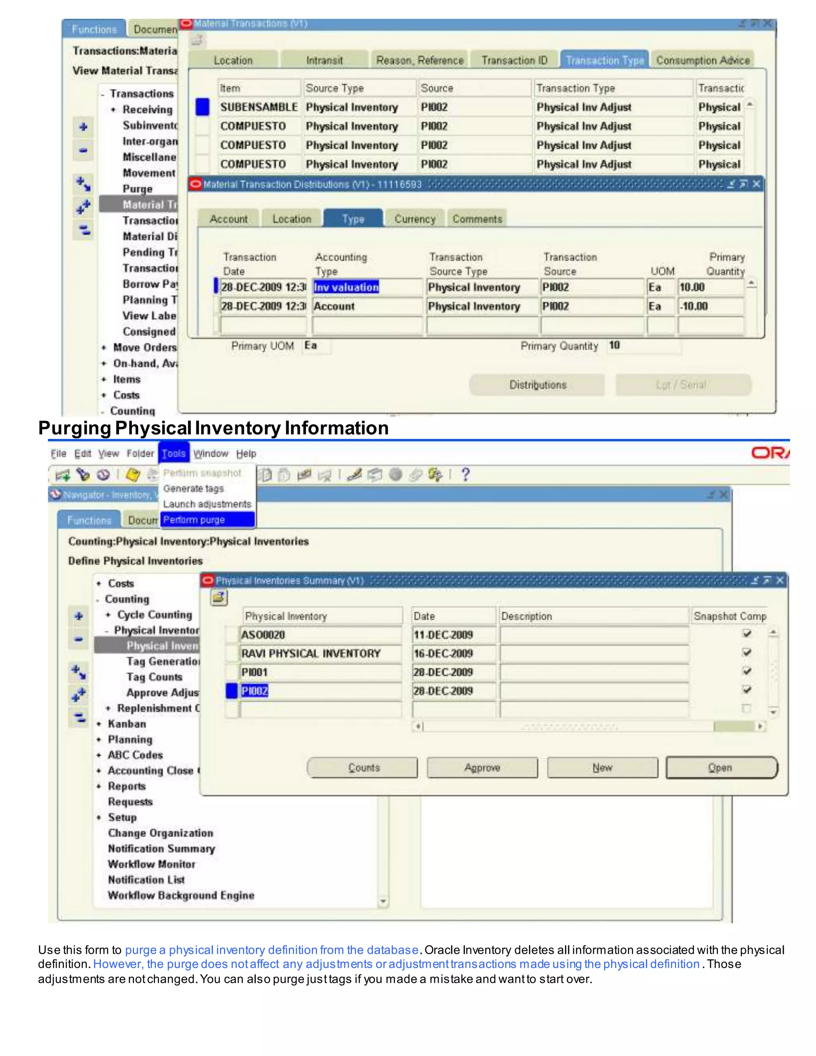Click the Show Navigator toolbar icon

[103, 475]
